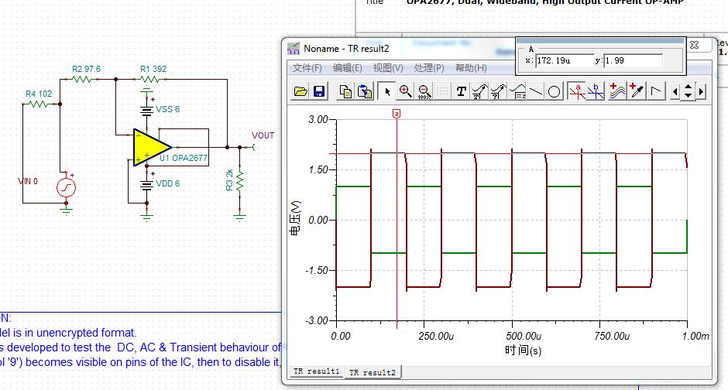Click the VOUT output label

pos(263,135)
